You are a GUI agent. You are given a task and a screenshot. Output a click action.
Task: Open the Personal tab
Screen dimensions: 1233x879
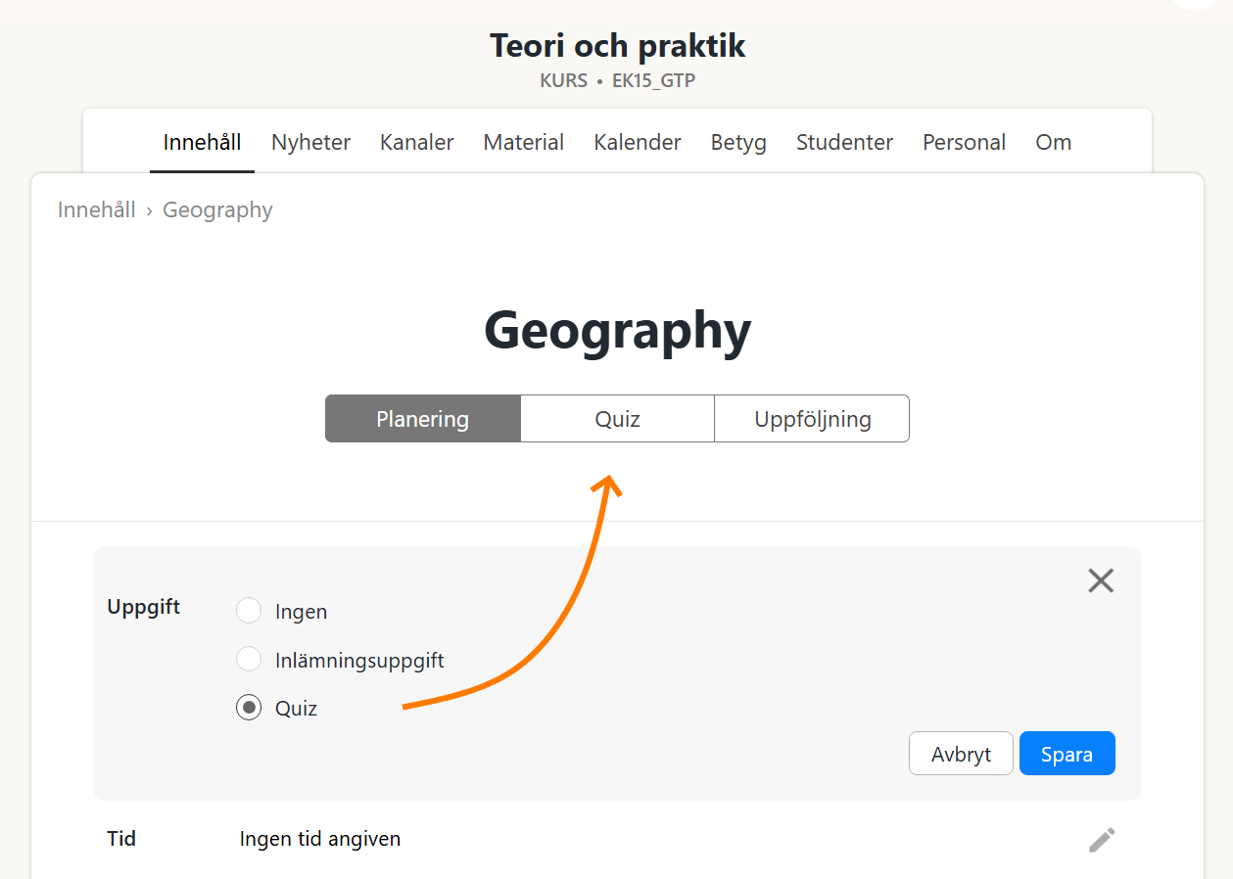click(x=964, y=142)
